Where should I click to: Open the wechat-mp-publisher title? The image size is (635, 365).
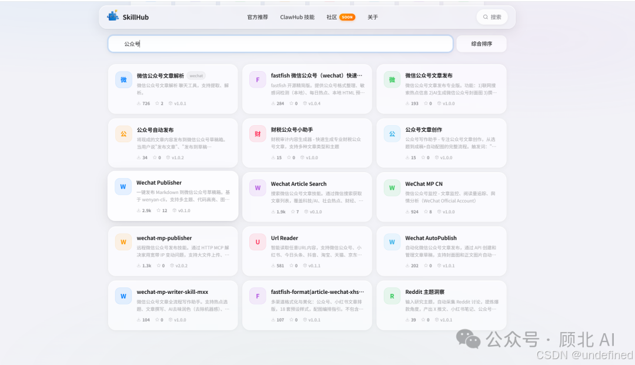[165, 238]
